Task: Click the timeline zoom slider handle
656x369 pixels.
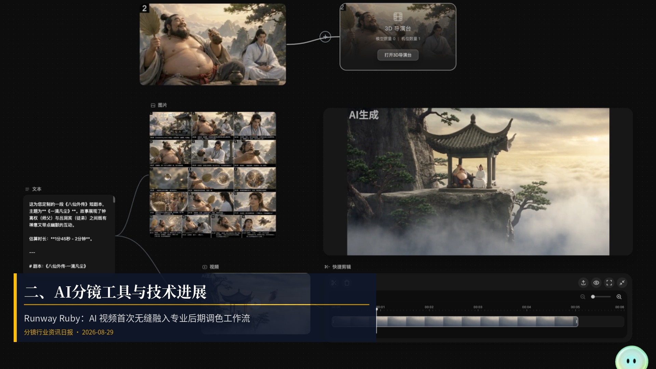Action: [x=593, y=297]
